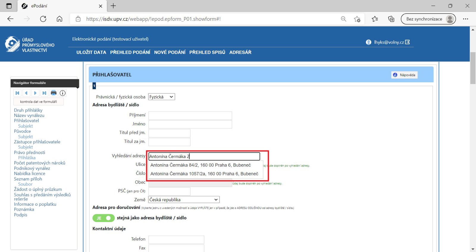Click the kontrola dat ve formuláři button

[x=38, y=102]
